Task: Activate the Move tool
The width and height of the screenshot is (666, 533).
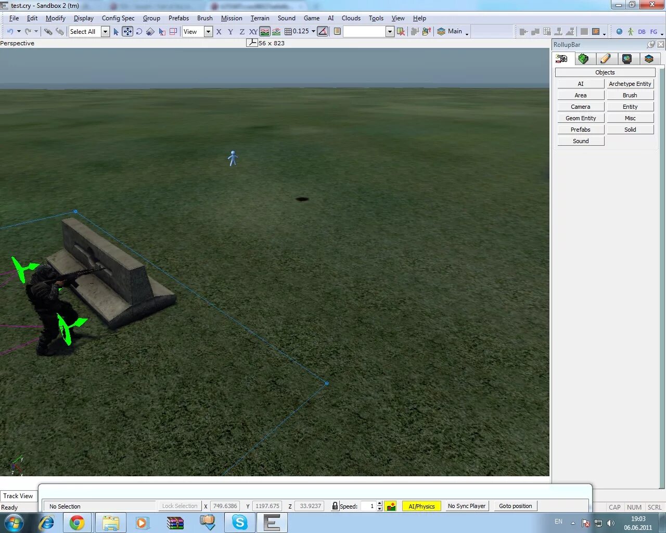Action: click(x=127, y=32)
